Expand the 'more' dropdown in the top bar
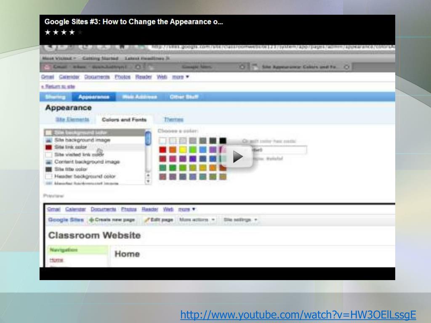Viewport: 431px width, 323px height. [180, 77]
